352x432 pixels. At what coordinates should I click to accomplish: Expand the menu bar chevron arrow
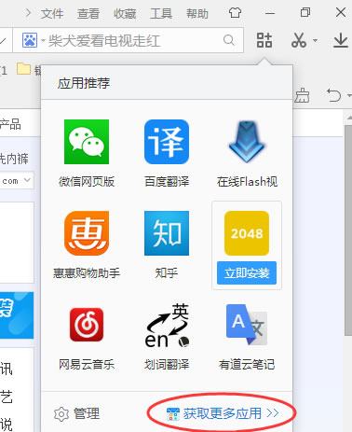click(28, 13)
